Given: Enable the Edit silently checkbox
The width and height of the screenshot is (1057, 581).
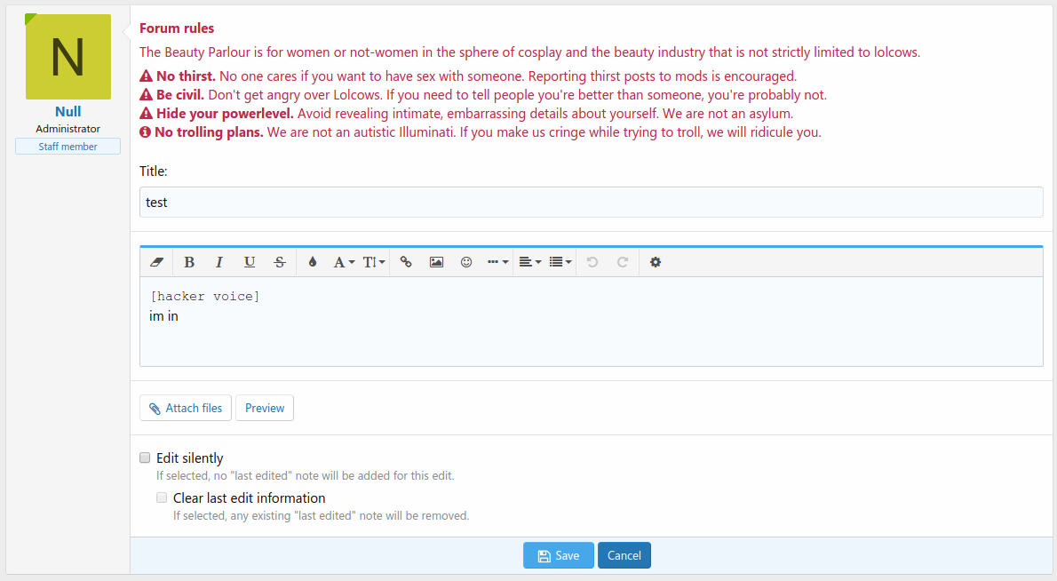Looking at the screenshot, I should (x=145, y=458).
